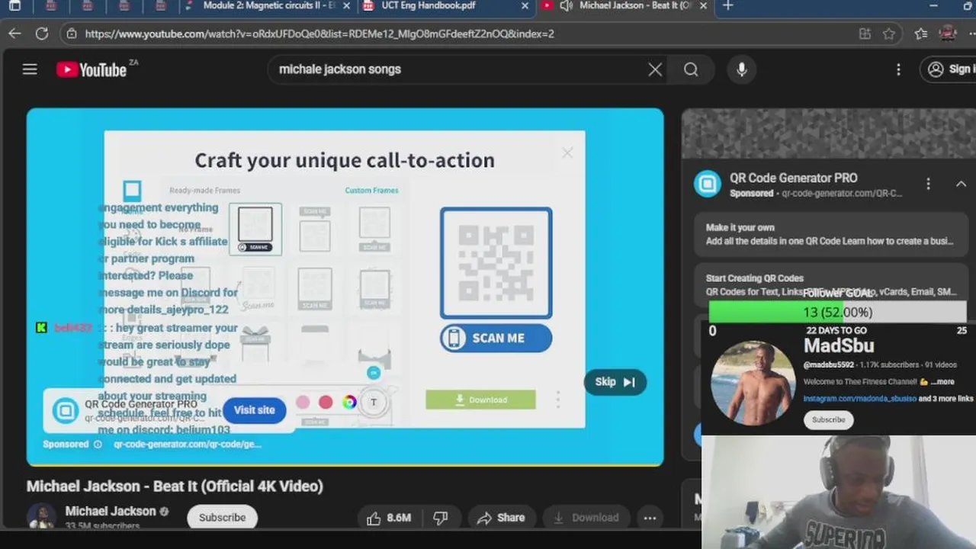Open more video actions ellipsis
This screenshot has width=976, height=549.
point(650,518)
